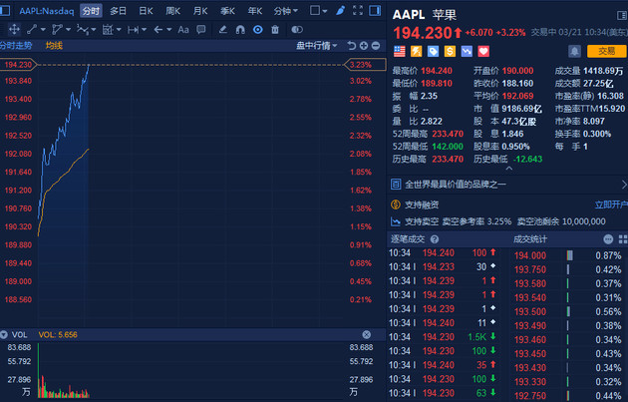Click dollar sign margin icon
The image size is (628, 402).
click(450, 51)
